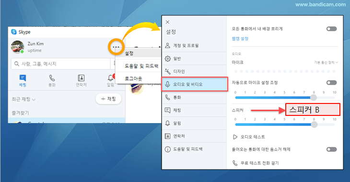
Task: Open General settings gear icon
Action: (x=167, y=58)
